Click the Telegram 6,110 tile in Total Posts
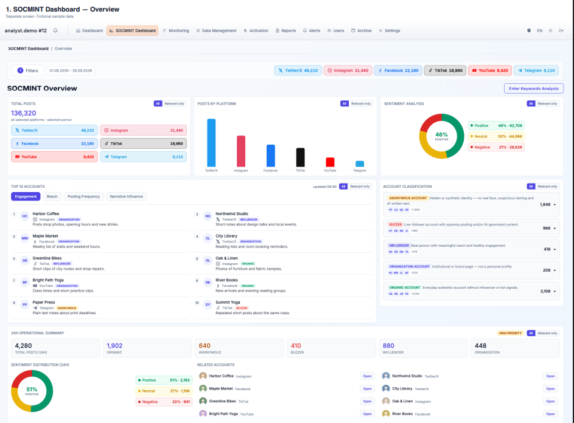The image size is (574, 423). [143, 157]
